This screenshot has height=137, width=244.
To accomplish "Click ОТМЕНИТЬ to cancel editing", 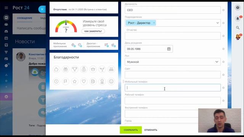I will click(151, 130).
